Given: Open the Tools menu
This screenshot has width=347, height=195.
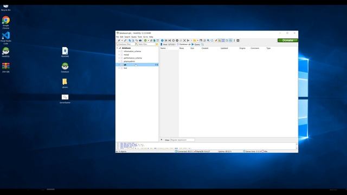Looking at the screenshot, I should 140,37.
